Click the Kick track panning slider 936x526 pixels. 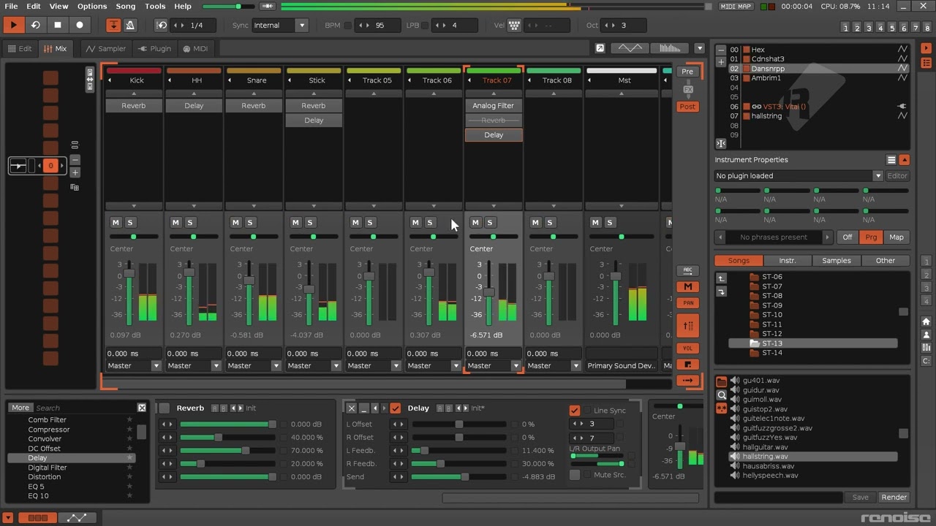point(133,237)
